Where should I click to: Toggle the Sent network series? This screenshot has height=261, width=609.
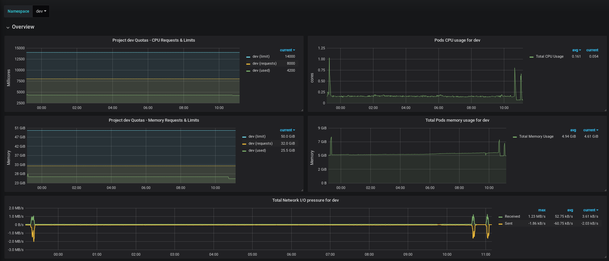click(509, 224)
